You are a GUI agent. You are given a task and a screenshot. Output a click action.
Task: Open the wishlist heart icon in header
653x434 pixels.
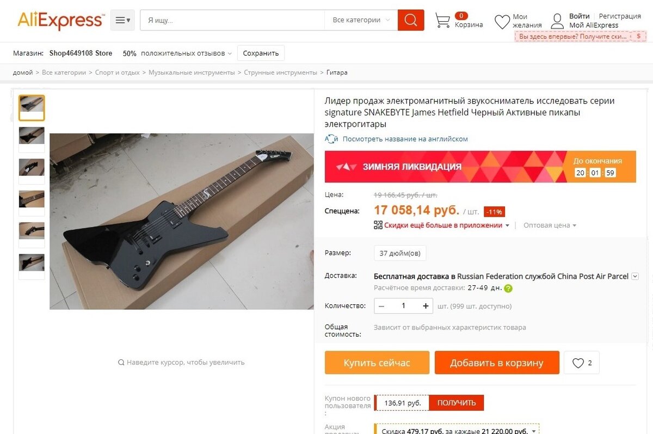pyautogui.click(x=502, y=22)
